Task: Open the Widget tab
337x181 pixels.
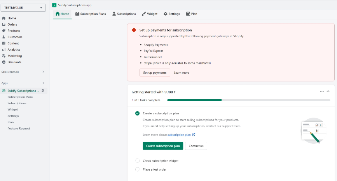Action: point(150,14)
